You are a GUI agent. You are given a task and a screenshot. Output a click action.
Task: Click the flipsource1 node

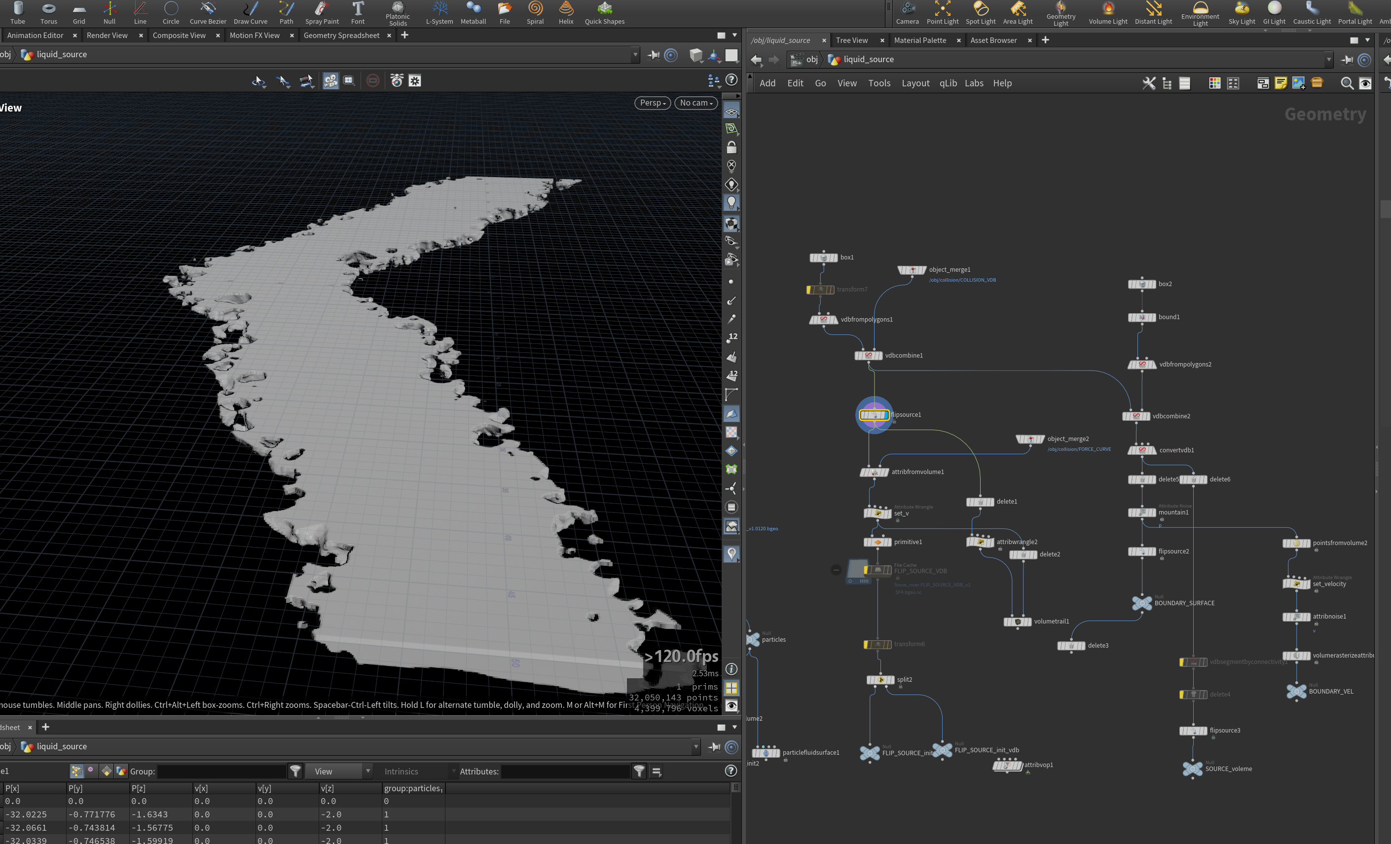point(874,415)
